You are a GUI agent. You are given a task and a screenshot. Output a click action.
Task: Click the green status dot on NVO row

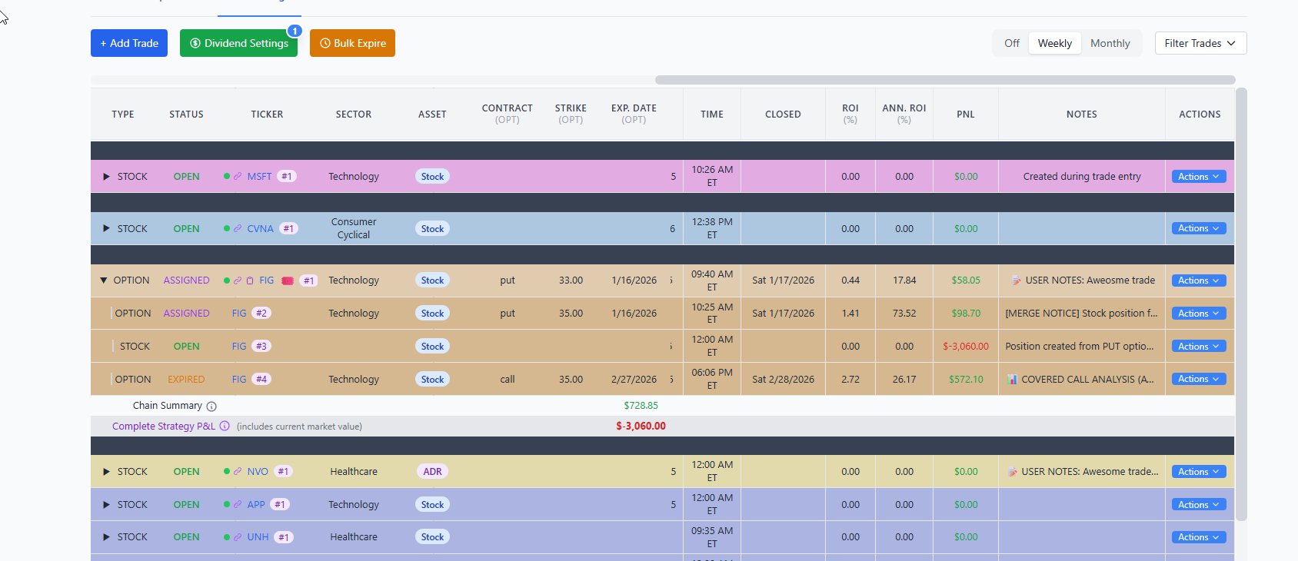227,472
